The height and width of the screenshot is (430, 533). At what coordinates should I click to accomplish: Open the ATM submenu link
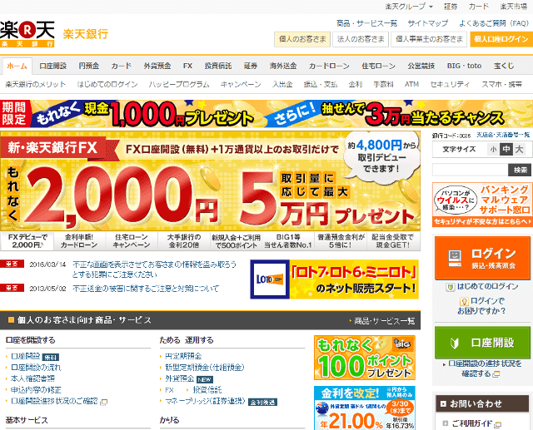point(411,84)
